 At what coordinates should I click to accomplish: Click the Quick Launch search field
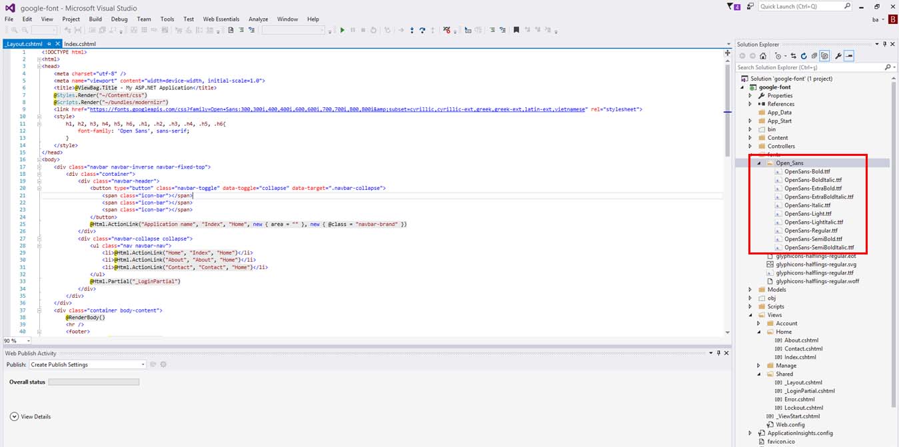[x=801, y=6]
